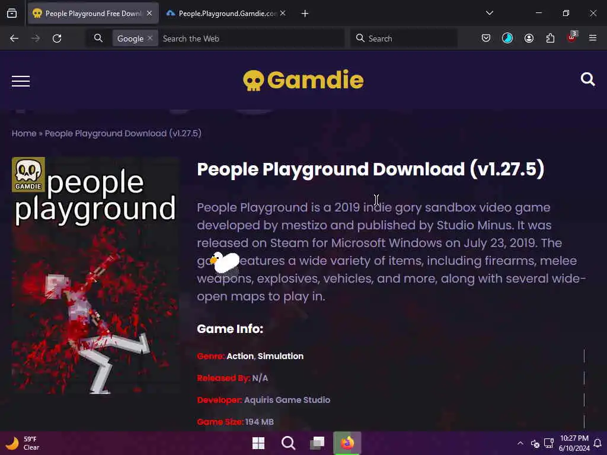607x455 pixels.
Task: Close the People.Playground.Gamdie.com tab
Action: [283, 13]
